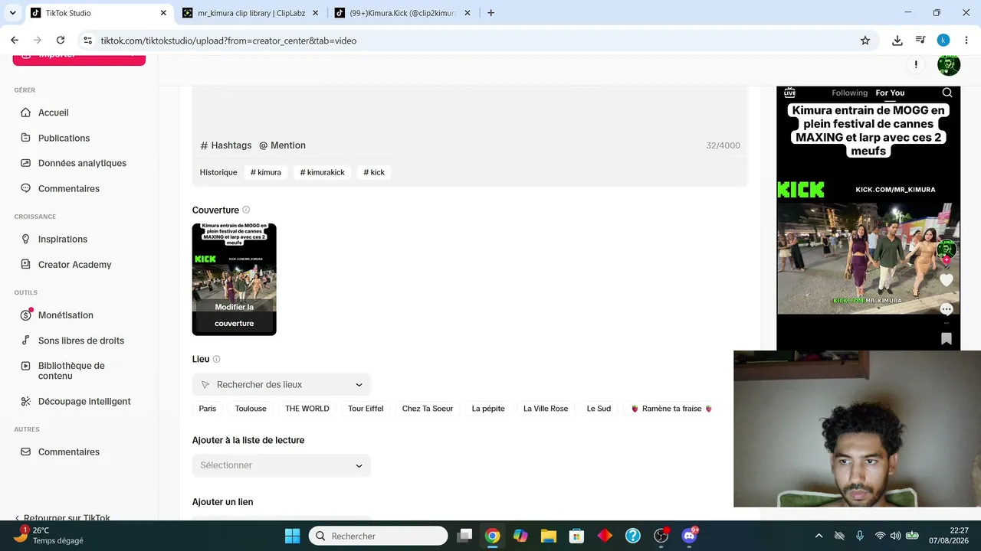Open the Chrome profile avatar
This screenshot has height=551, width=981.
point(943,41)
